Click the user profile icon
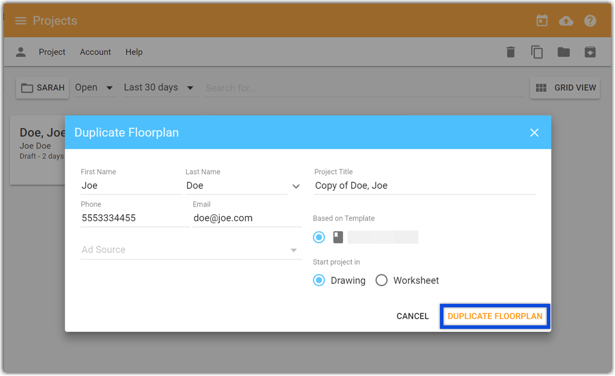The image size is (615, 376). pos(21,52)
